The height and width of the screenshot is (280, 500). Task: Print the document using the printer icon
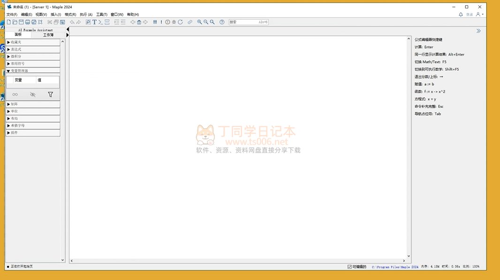(28, 22)
